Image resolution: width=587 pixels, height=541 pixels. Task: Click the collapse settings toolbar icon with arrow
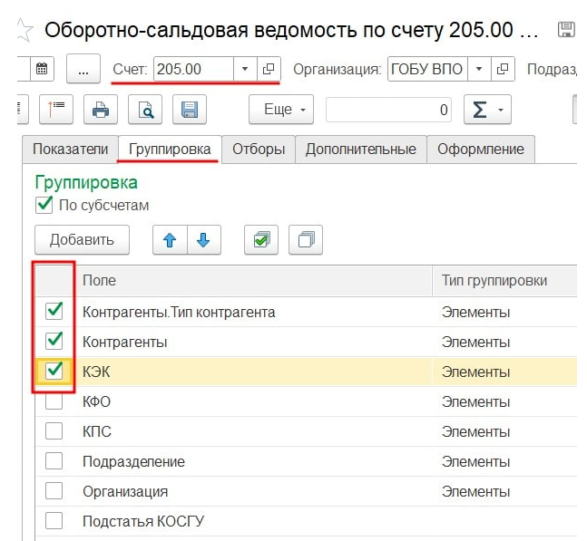[56, 109]
